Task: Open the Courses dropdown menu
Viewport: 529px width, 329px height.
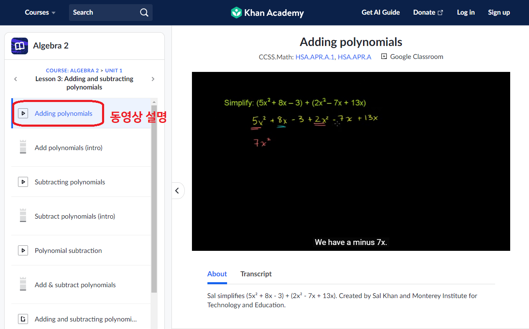Action: coord(40,13)
